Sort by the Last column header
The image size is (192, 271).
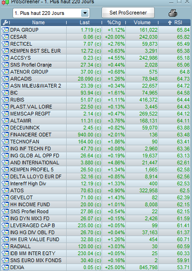85,23
